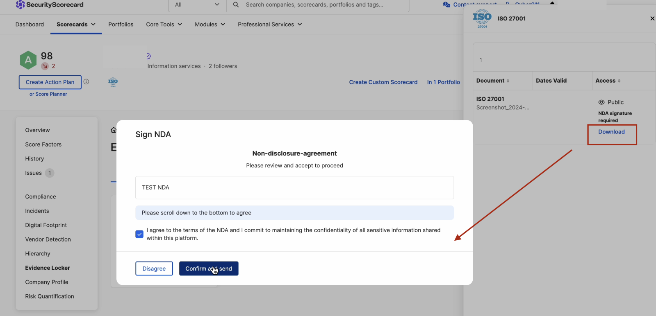Click the Dates Valid column header
656x316 pixels.
pos(551,81)
